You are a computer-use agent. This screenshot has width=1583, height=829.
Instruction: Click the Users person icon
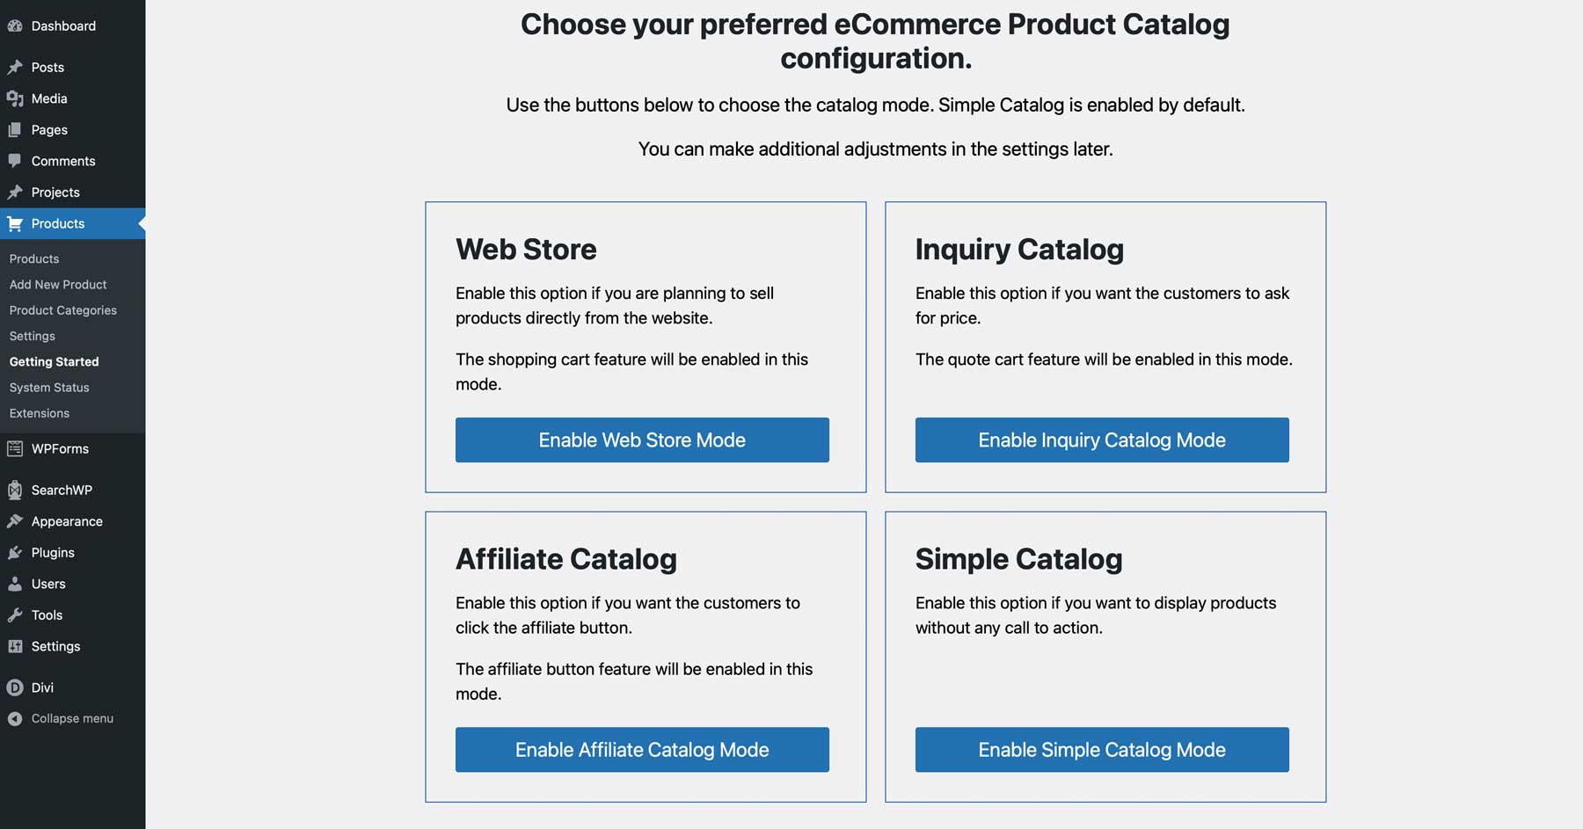point(15,584)
